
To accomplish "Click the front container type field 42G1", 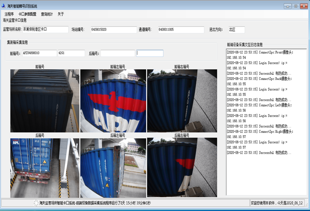I will 71,53.
